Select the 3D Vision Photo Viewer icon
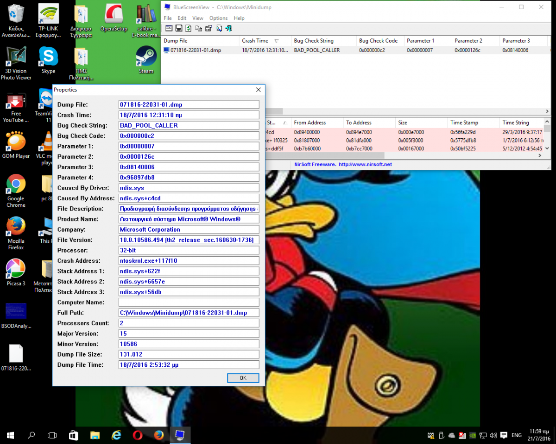The width and height of the screenshot is (556, 444). pos(16,63)
